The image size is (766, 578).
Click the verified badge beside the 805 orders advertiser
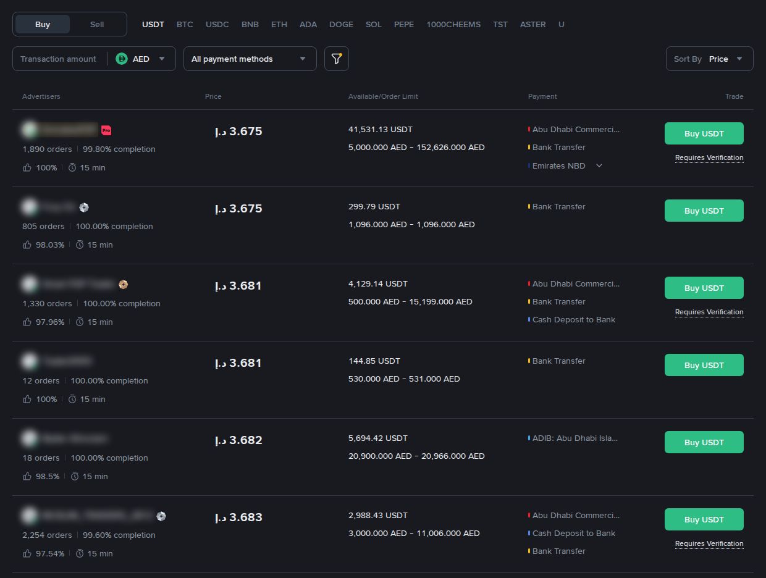tap(84, 207)
